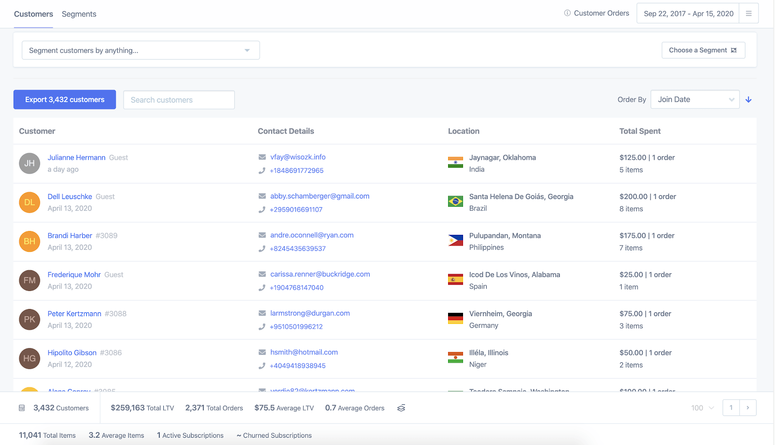The width and height of the screenshot is (775, 445).
Task: Go to next page using pagination arrow
Action: click(747, 408)
